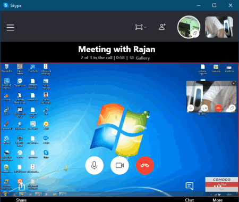Image resolution: width=239 pixels, height=202 pixels.
Task: Select the orange play button desktop icon
Action: 46,125
